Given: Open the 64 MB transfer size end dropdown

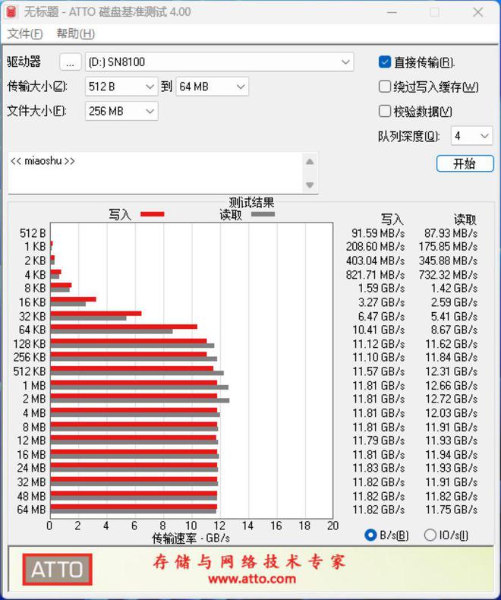Looking at the screenshot, I should click(212, 87).
